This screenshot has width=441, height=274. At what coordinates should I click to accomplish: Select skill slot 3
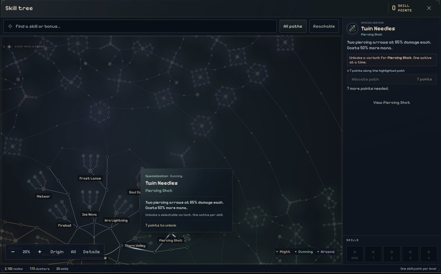click(x=410, y=254)
